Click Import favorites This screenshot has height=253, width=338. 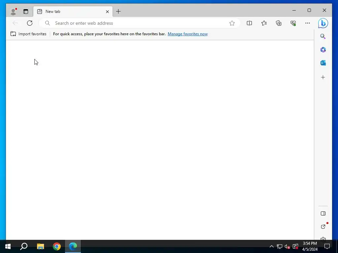(x=28, y=34)
